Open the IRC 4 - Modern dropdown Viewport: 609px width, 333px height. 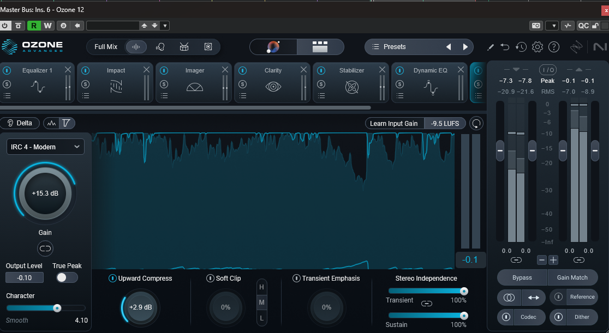tap(45, 147)
